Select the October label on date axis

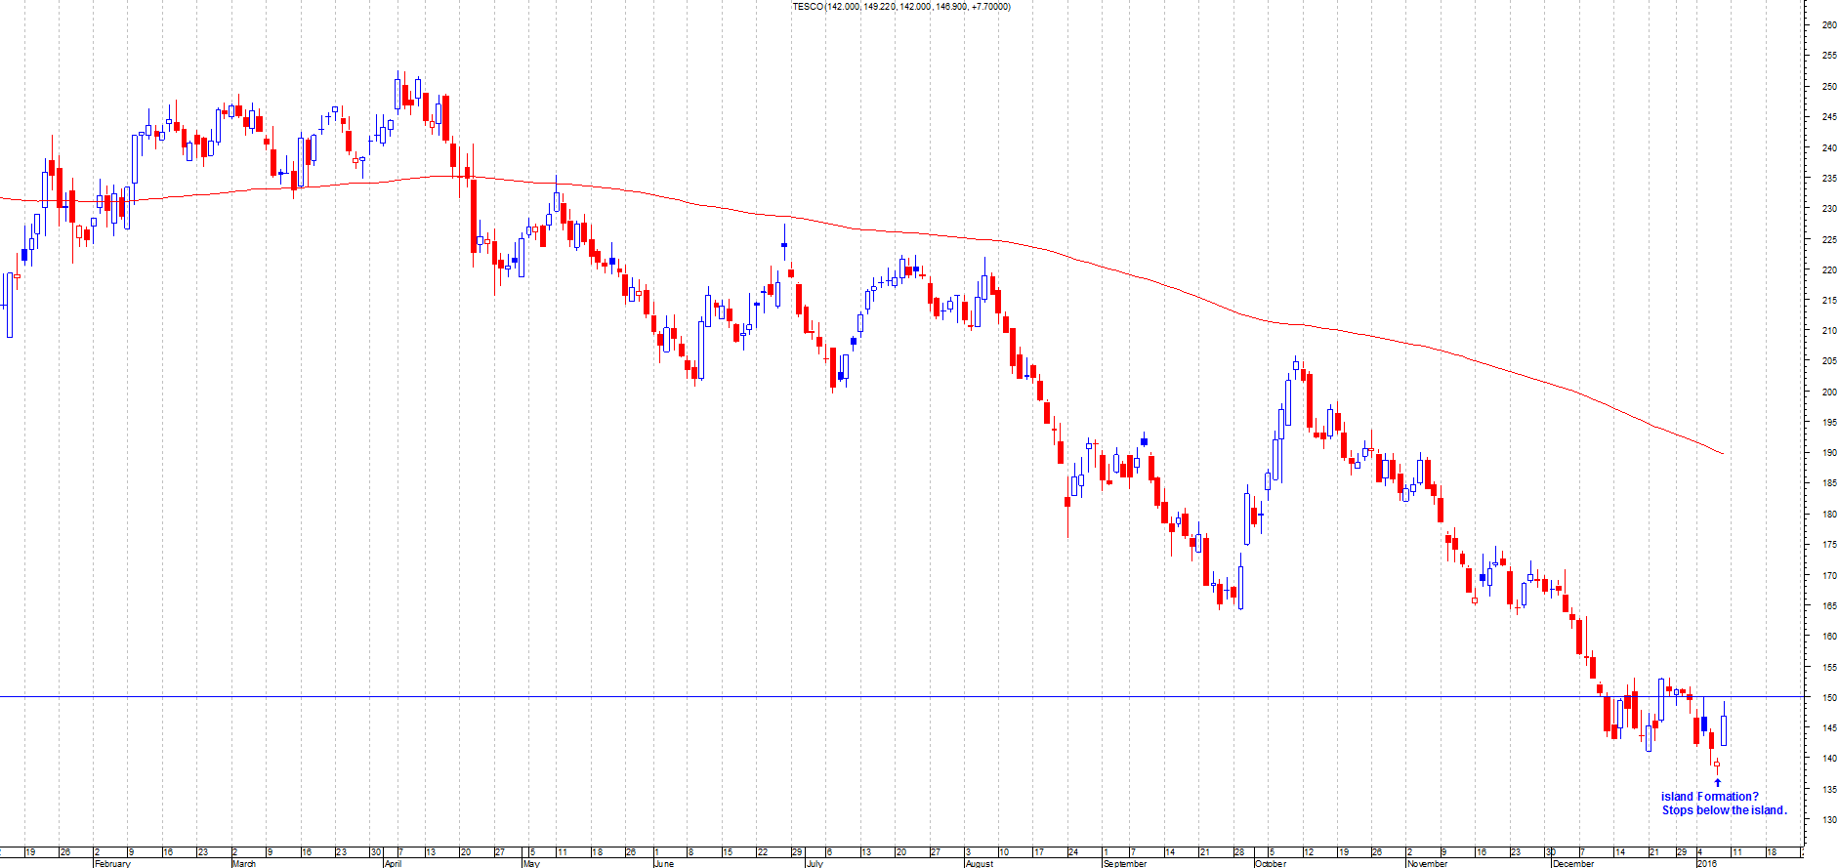(1271, 863)
